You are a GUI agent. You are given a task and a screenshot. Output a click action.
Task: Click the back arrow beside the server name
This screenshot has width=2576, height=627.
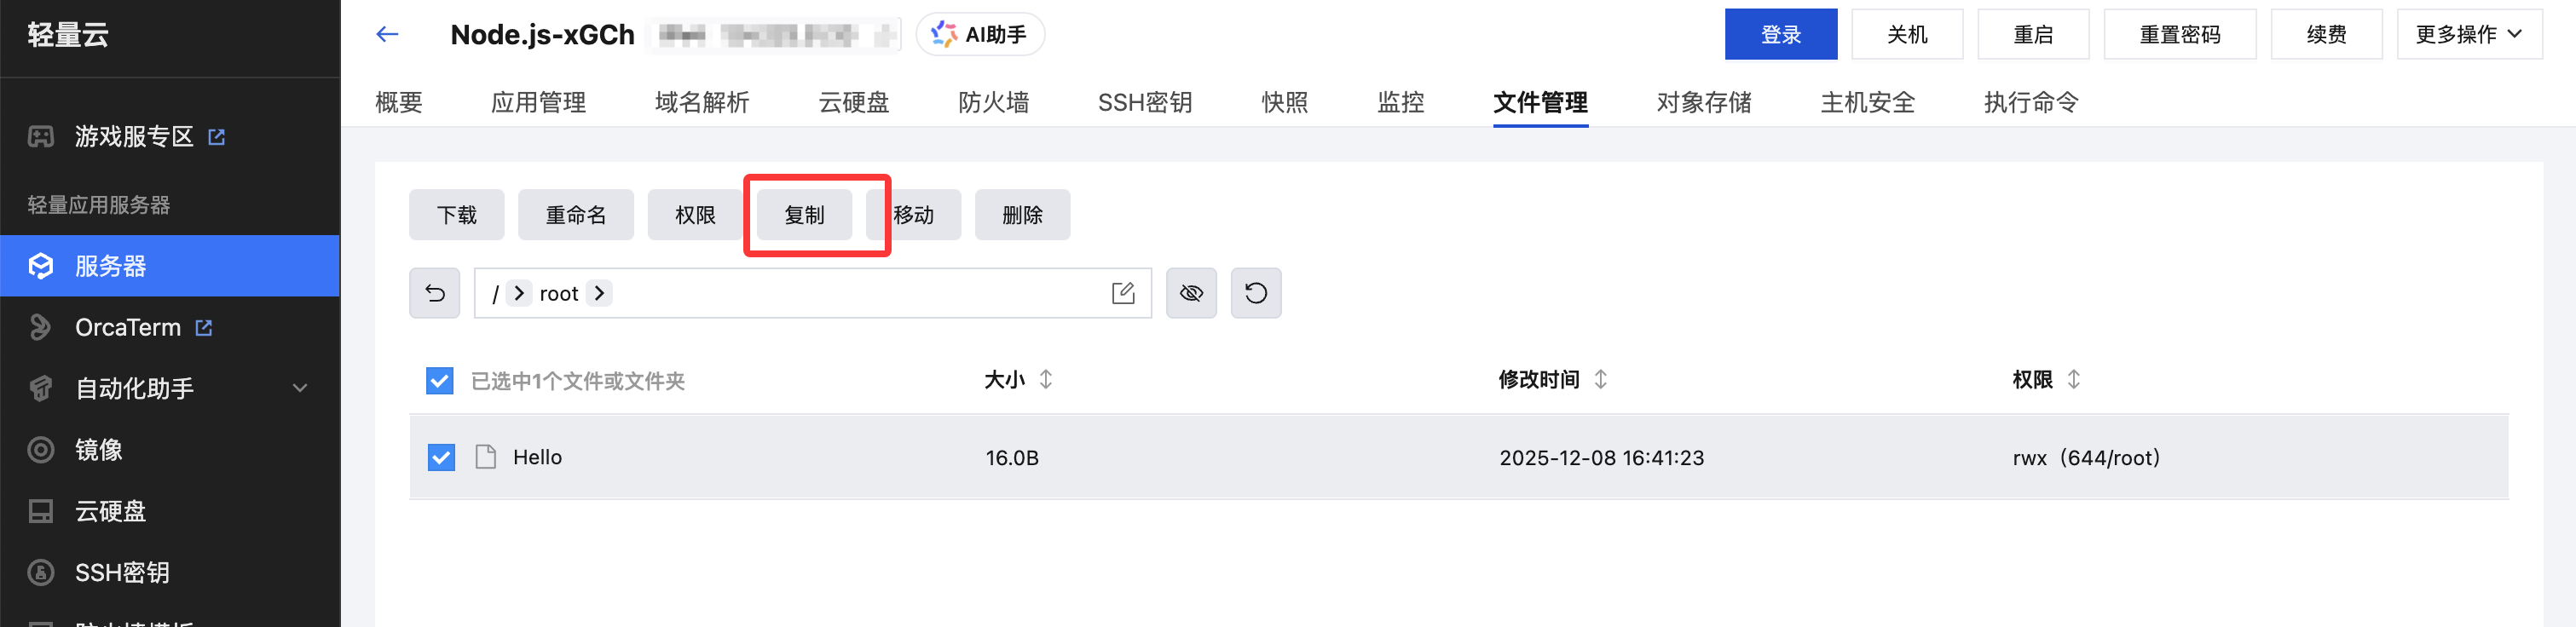(x=387, y=35)
